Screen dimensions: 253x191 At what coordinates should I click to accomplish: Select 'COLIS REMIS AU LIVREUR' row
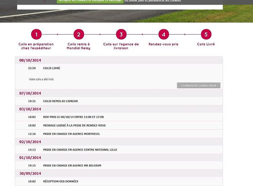(x=119, y=101)
